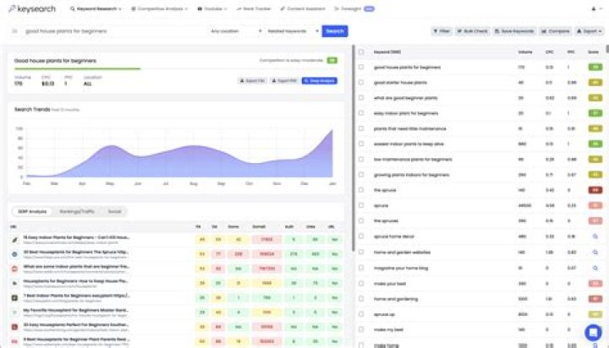Click the blue Search button
The height and width of the screenshot is (348, 609).
tap(335, 31)
